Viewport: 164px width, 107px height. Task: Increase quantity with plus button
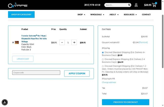74,42
